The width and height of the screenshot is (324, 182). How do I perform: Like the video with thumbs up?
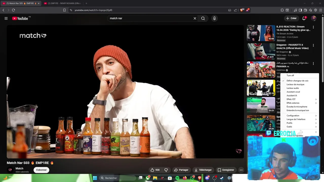(155, 170)
